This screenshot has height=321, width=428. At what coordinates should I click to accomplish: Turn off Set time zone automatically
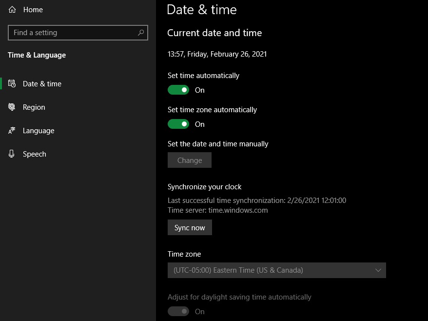point(178,124)
